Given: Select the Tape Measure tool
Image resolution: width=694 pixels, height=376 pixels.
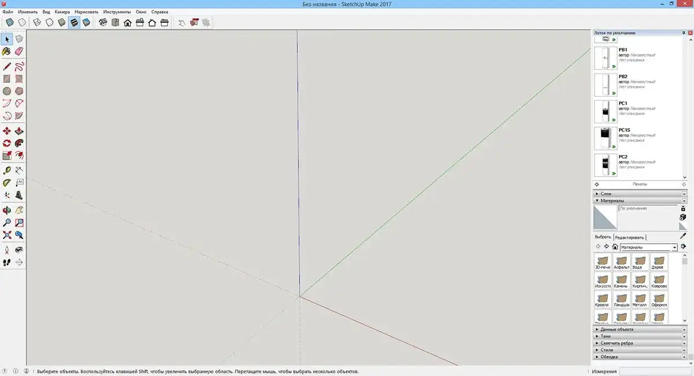Looking at the screenshot, I should tap(7, 171).
